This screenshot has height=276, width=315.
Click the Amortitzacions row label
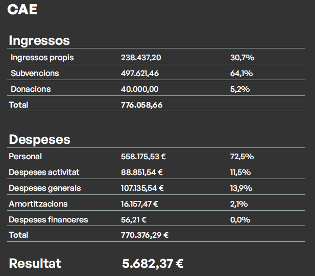(38, 204)
